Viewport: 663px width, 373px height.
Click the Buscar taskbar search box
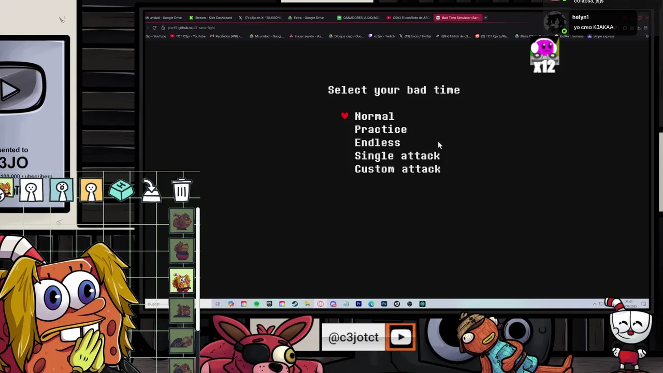pos(158,304)
